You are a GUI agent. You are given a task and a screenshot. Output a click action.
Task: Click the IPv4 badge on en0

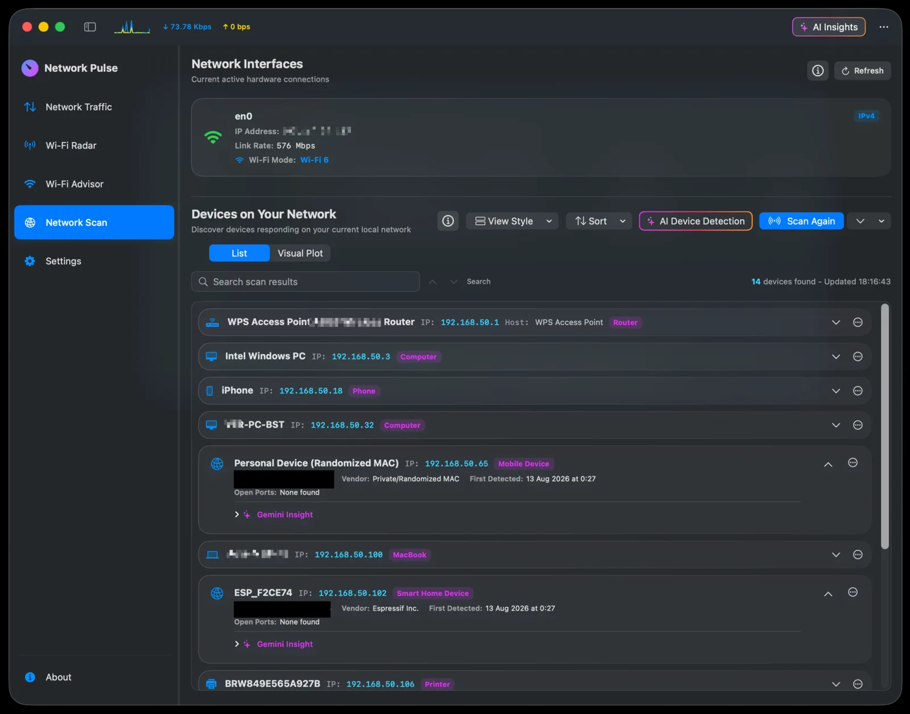click(x=866, y=116)
